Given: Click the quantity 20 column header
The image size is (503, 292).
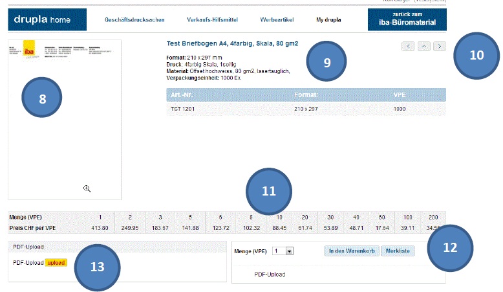Looking at the screenshot, I should [305, 217].
